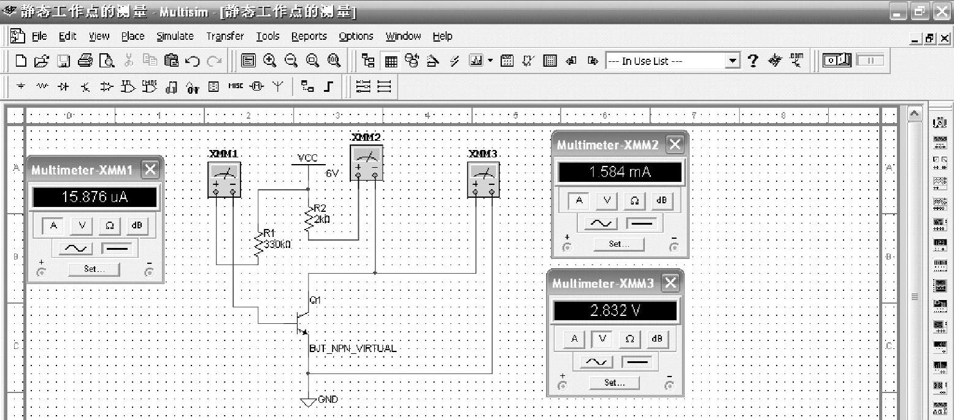Expand the In Use List dropdown
Image resolution: width=954 pixels, height=420 pixels.
tap(733, 61)
